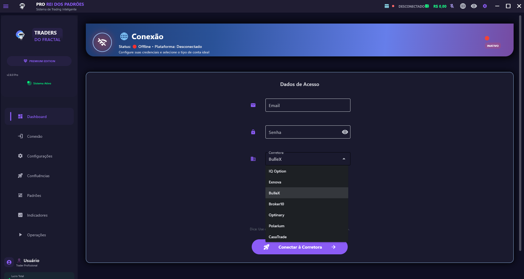Go to Padrões in the sidebar
This screenshot has height=279, width=524.
tap(34, 195)
